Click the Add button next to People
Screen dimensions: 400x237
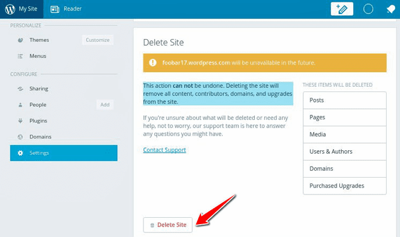click(105, 105)
